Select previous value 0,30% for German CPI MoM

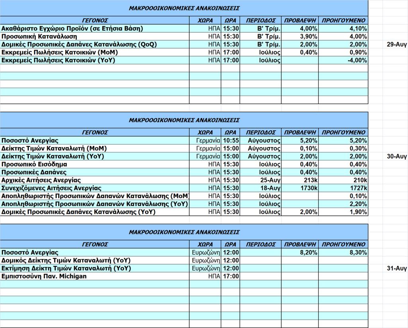point(343,148)
